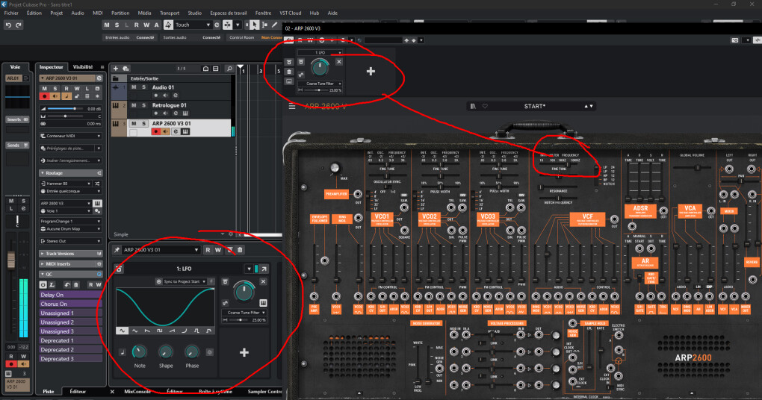Remove the Coarse Tune Filter target in lower modulator
Viewport: 762px width, 400px height.
[x=263, y=281]
